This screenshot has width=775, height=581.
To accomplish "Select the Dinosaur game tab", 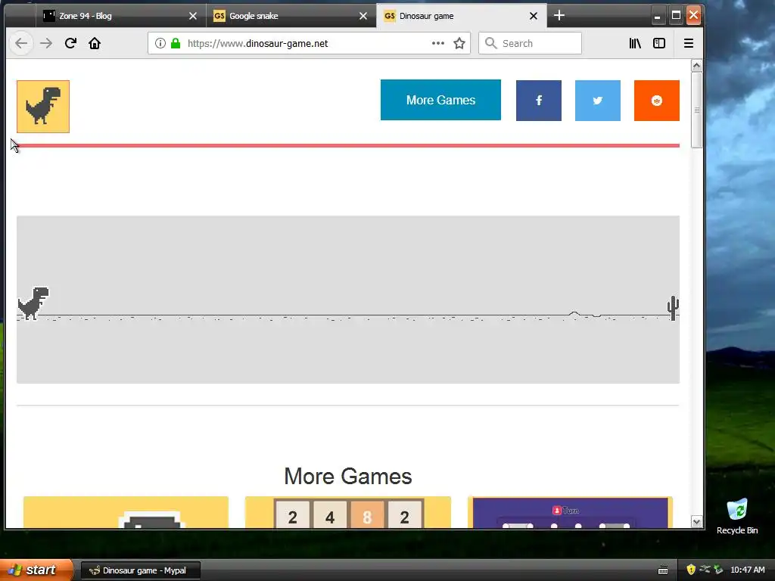I will click(x=461, y=16).
